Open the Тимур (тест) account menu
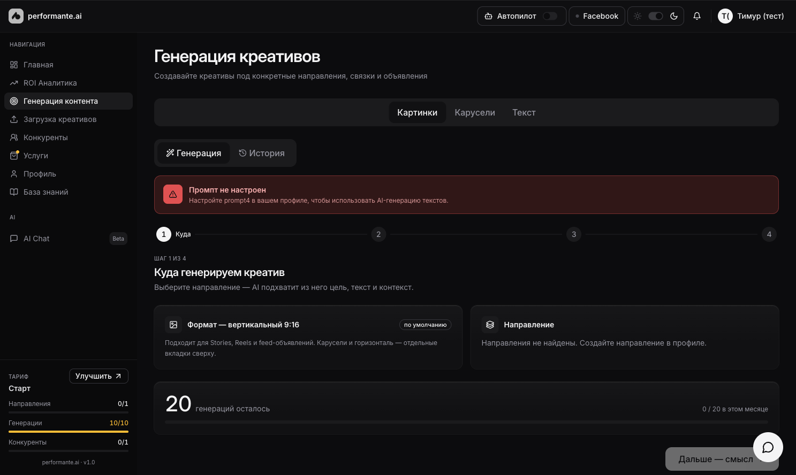This screenshot has width=796, height=475. pyautogui.click(x=751, y=16)
